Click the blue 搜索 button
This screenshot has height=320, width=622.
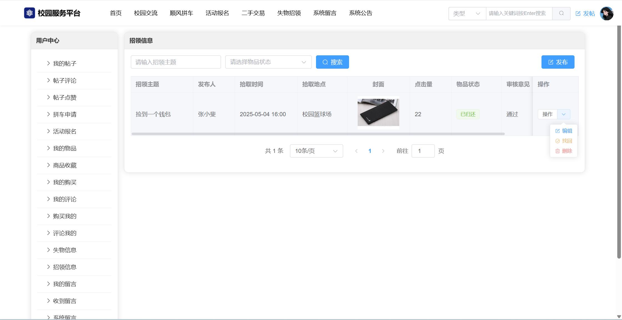coord(332,62)
